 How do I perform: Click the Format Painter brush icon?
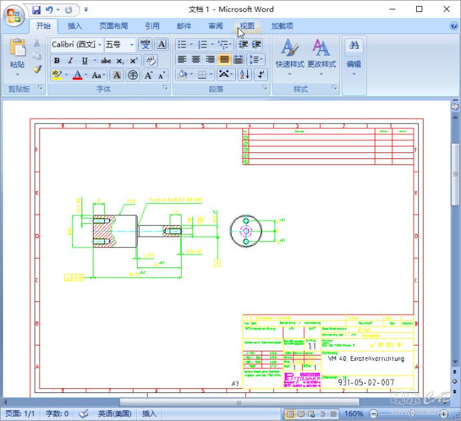click(x=37, y=69)
